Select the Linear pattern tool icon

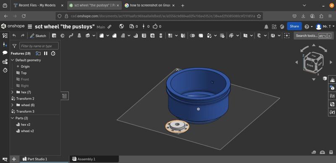click(x=170, y=36)
